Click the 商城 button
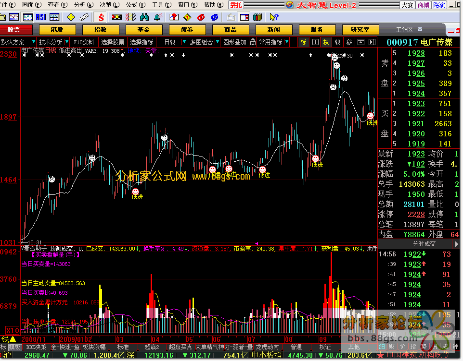The image size is (463, 361). tap(424, 5)
